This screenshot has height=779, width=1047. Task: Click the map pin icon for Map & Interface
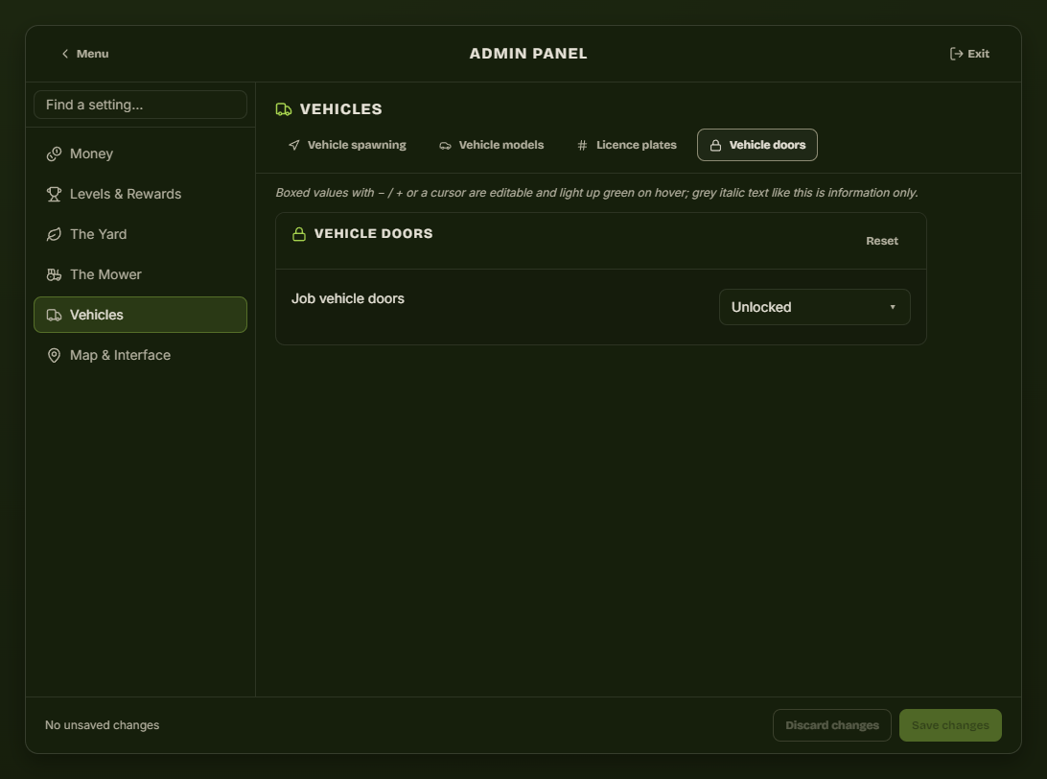pos(54,355)
